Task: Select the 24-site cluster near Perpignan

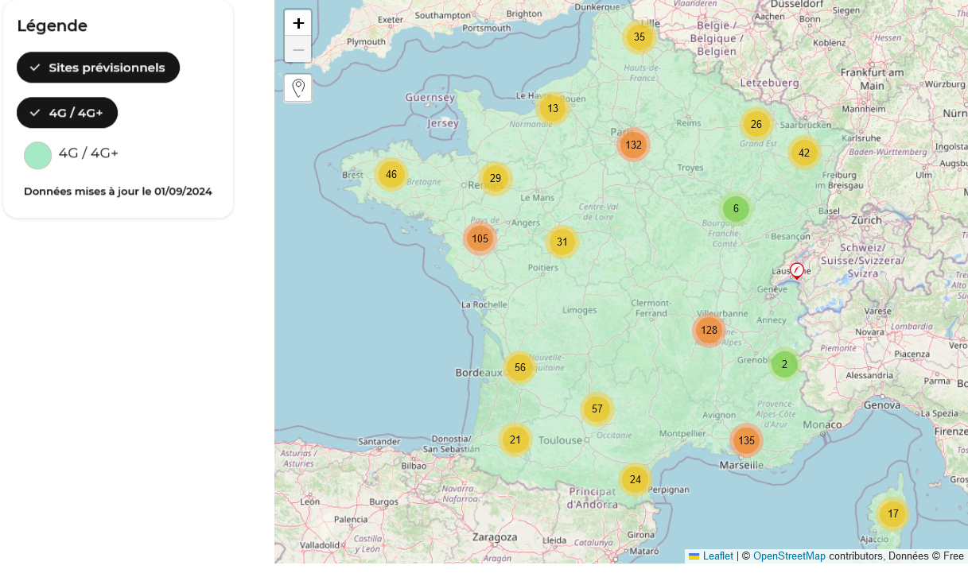Action: [636, 479]
